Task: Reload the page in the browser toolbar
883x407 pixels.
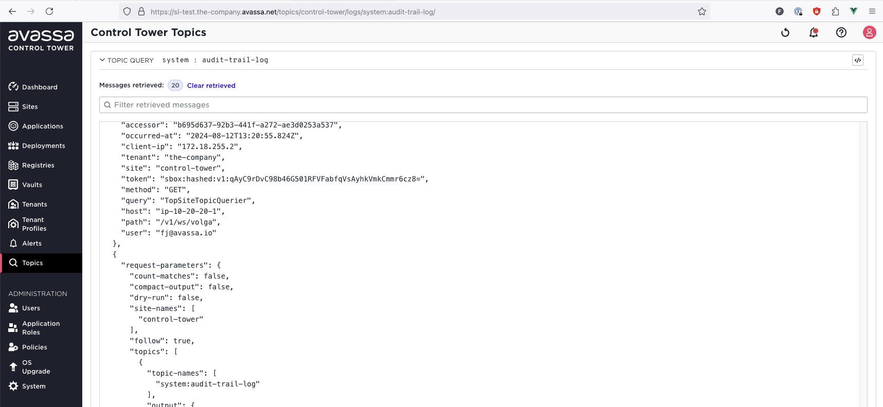Action: (49, 11)
